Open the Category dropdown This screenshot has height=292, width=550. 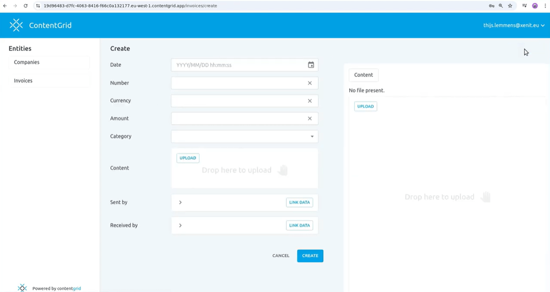click(244, 137)
